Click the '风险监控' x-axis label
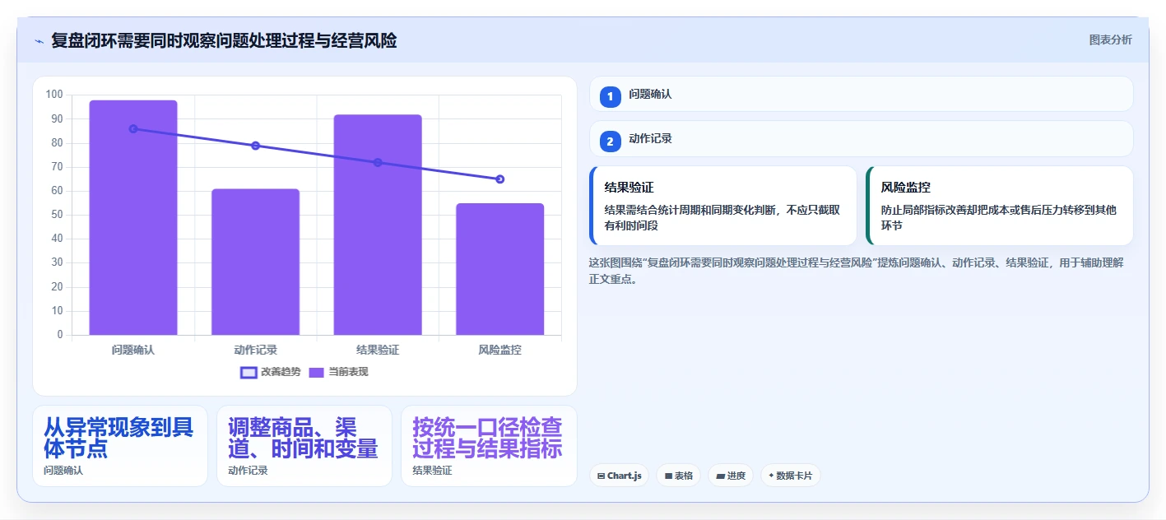Viewport: 1166px width, 520px height. 499,350
